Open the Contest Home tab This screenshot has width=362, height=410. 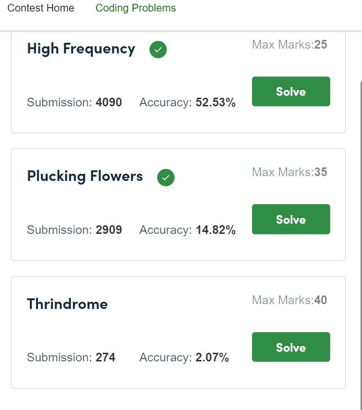tap(41, 8)
